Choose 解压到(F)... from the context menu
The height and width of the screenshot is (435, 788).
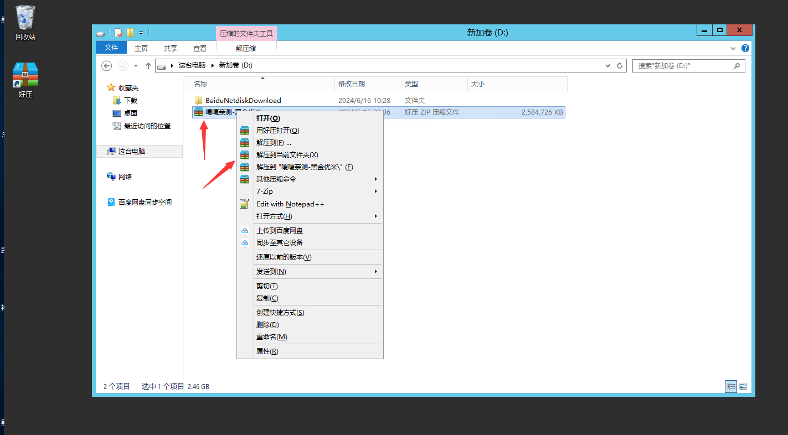[310, 142]
